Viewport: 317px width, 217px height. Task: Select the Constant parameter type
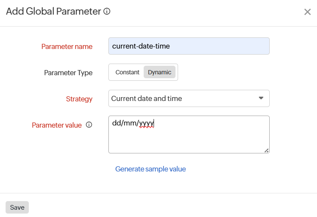127,72
